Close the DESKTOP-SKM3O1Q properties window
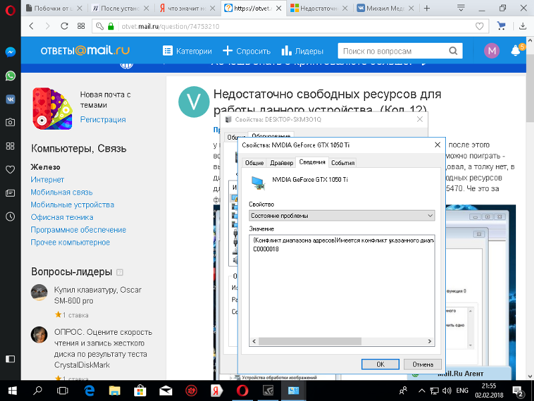534x401 pixels. (x=420, y=119)
